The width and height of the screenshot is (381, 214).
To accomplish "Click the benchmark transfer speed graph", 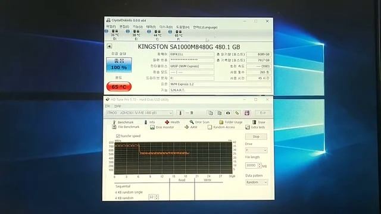I will point(173,158).
